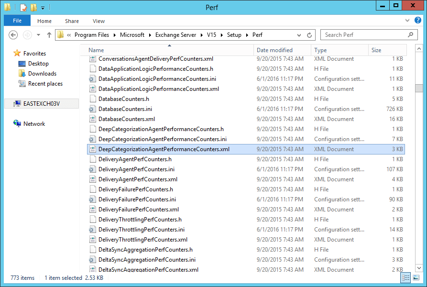Click Exchange Server in the breadcrumb

point(175,35)
